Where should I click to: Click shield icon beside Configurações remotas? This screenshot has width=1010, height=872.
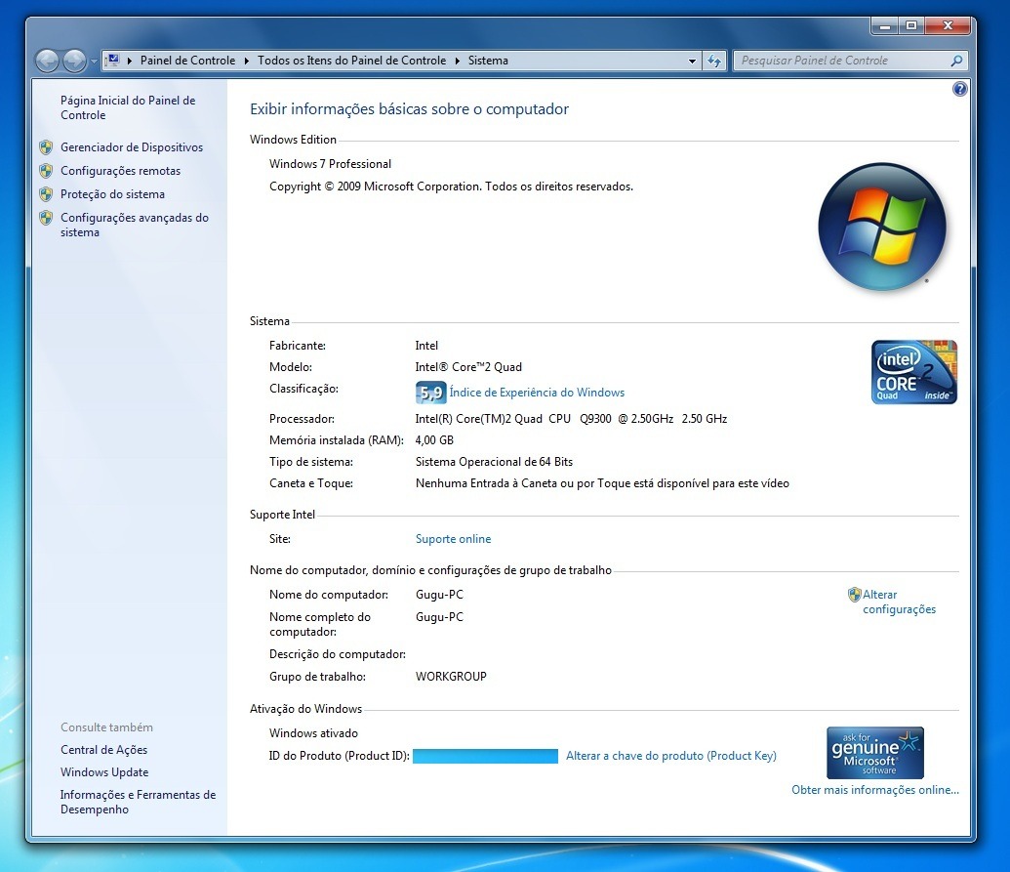[x=46, y=171]
